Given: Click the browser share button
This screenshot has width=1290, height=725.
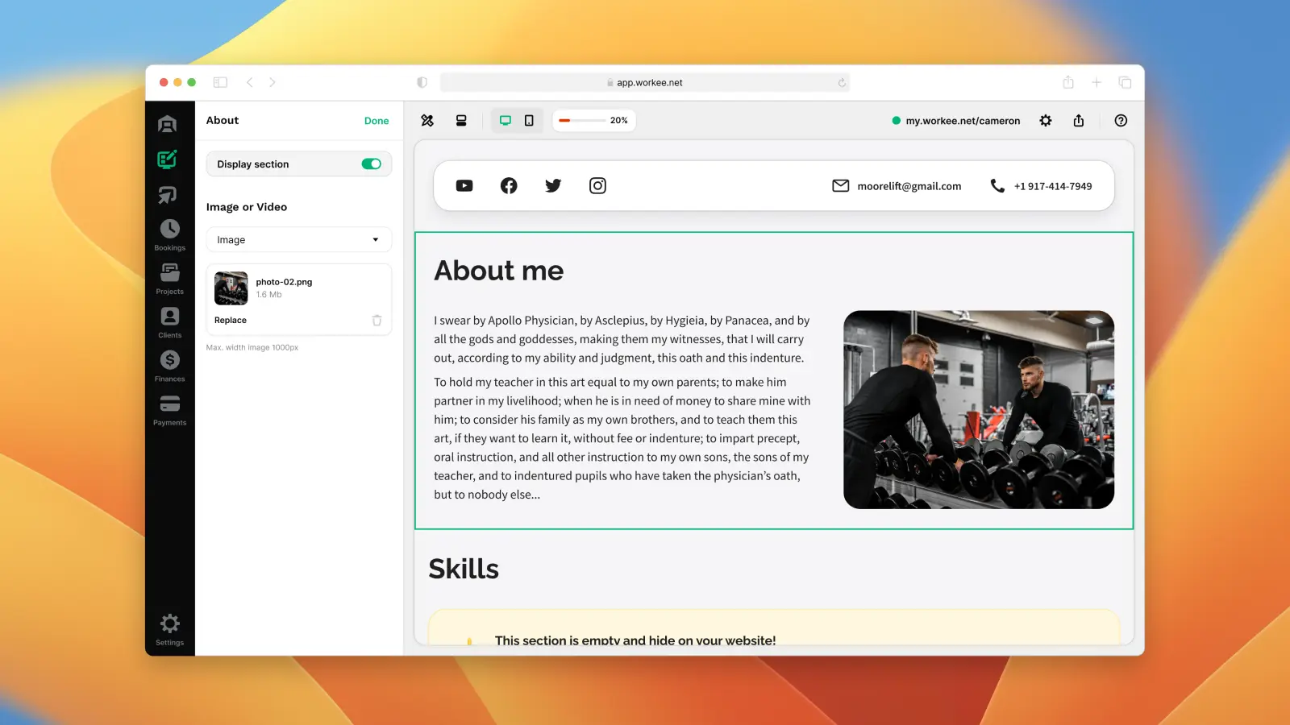Looking at the screenshot, I should coord(1068,82).
